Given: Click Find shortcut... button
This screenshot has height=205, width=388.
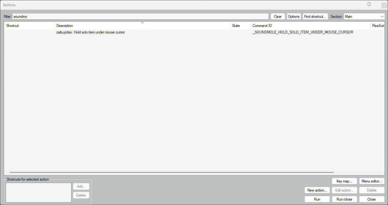Looking at the screenshot, I should [x=315, y=17].
